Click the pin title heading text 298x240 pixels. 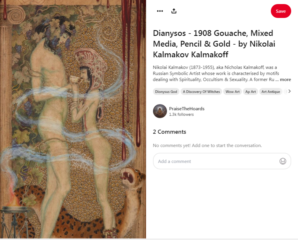(x=214, y=44)
